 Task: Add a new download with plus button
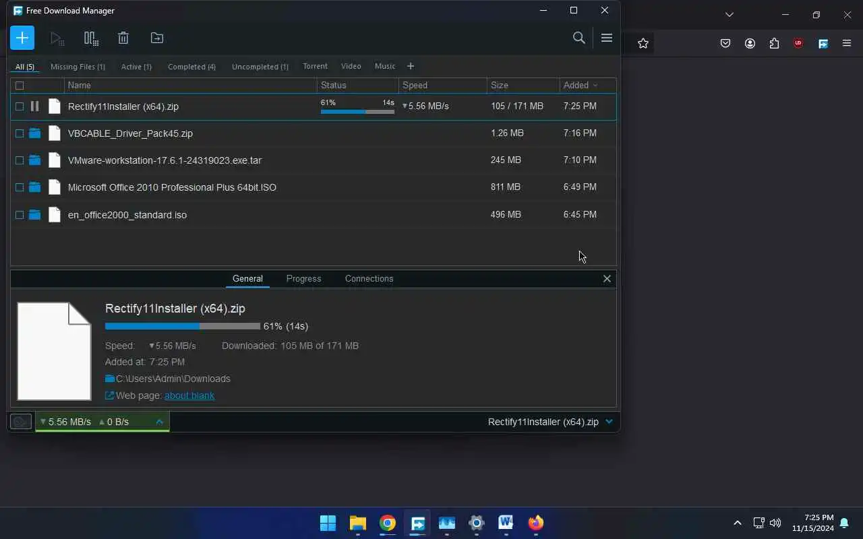click(x=22, y=38)
